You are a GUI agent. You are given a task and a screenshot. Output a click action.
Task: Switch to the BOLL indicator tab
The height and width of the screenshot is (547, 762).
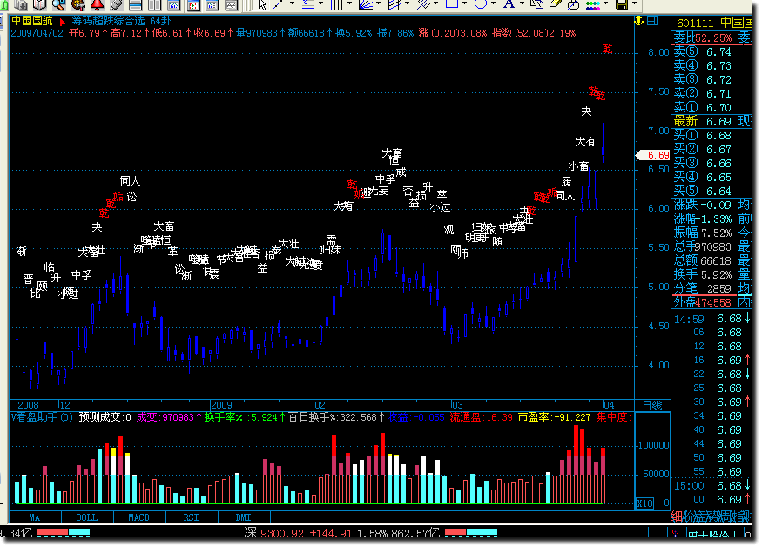tap(87, 518)
